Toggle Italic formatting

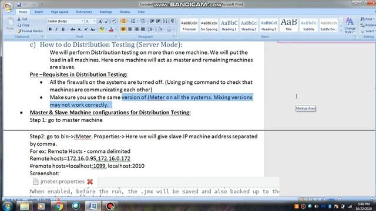pos(56,29)
